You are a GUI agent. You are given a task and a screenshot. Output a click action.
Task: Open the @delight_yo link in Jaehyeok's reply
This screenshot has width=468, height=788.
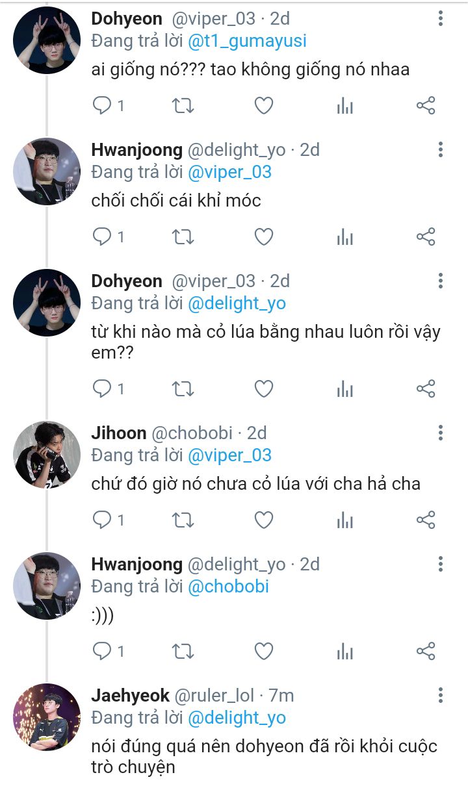[x=237, y=718]
